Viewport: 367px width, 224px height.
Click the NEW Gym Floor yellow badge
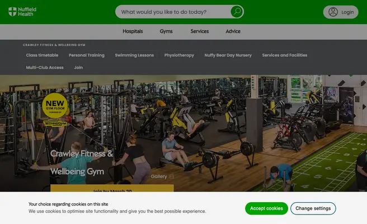pyautogui.click(x=55, y=106)
